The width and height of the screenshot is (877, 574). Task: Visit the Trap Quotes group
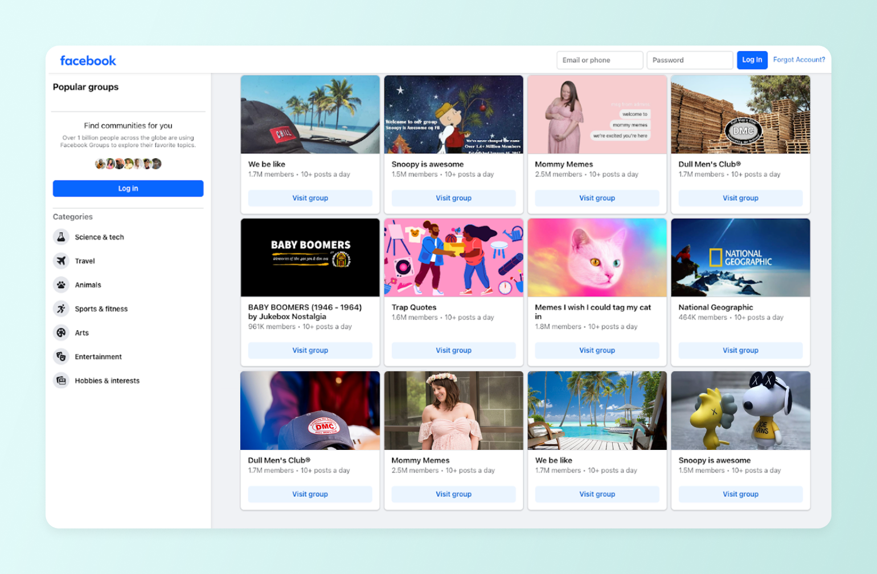click(x=454, y=350)
